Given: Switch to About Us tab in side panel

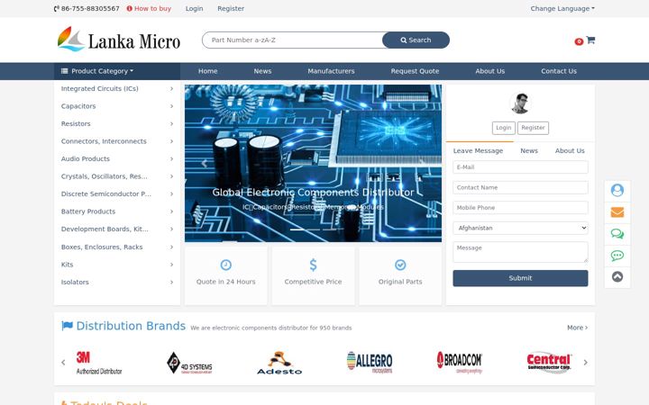Looking at the screenshot, I should (570, 151).
